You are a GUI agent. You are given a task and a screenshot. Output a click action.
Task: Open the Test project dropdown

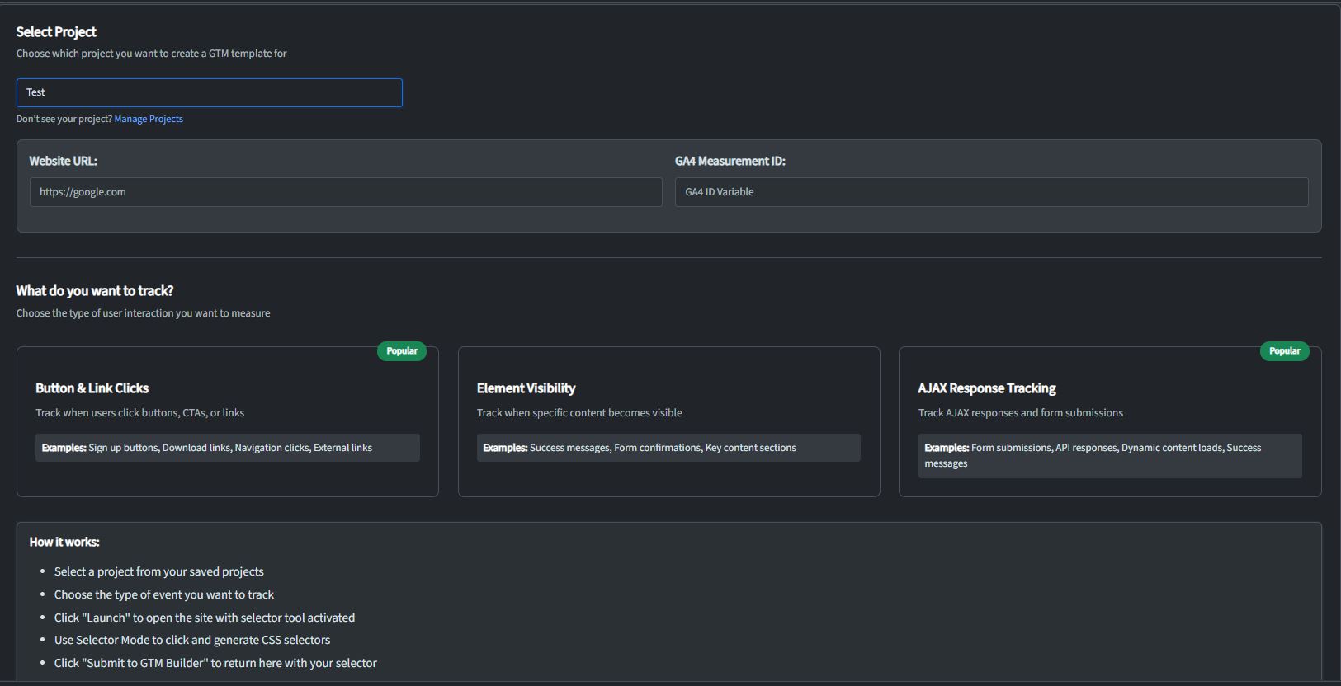[x=210, y=92]
